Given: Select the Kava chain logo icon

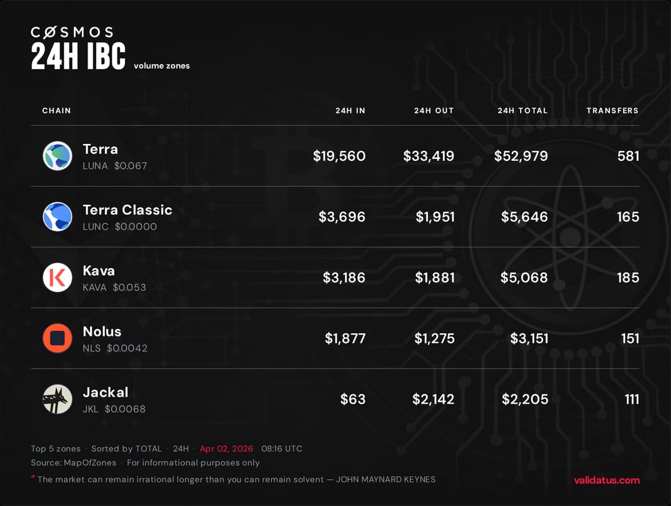Looking at the screenshot, I should click(x=57, y=278).
